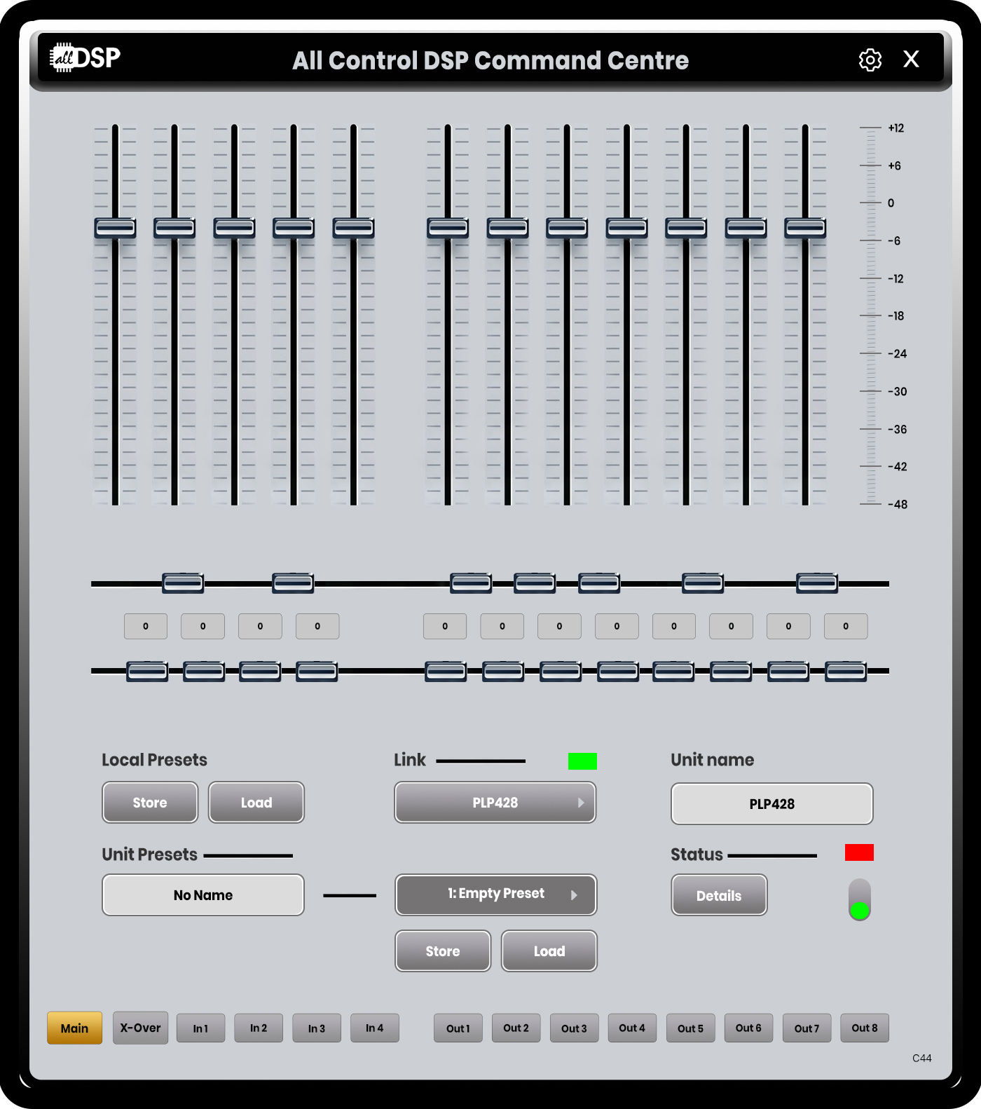This screenshot has height=1109, width=981.
Task: Click the last '0' value box in the right group
Action: pyautogui.click(x=846, y=627)
